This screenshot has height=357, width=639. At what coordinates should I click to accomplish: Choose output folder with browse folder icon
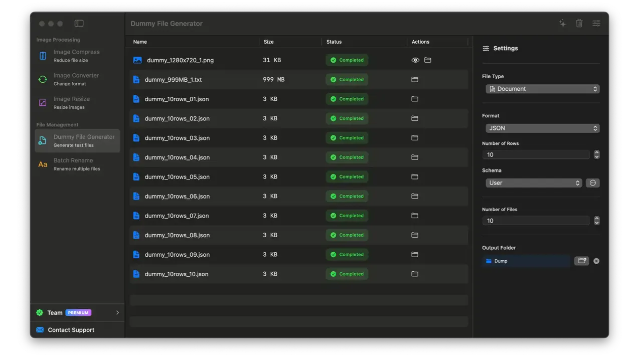581,261
